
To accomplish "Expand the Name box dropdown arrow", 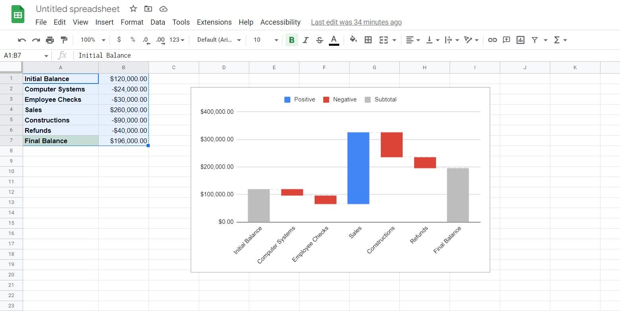I will (x=46, y=56).
